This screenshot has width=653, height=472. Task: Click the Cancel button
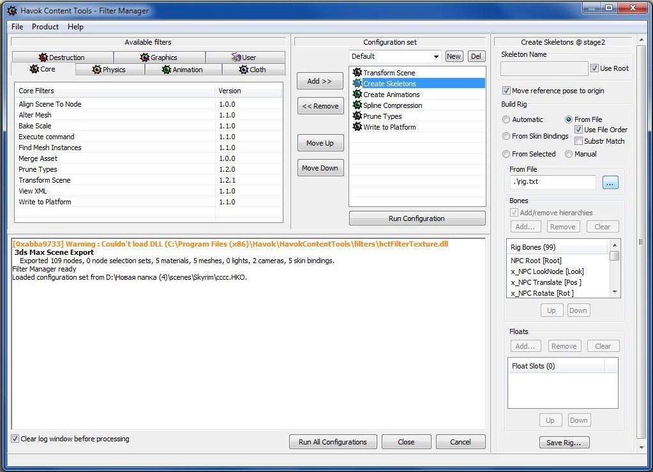point(460,441)
